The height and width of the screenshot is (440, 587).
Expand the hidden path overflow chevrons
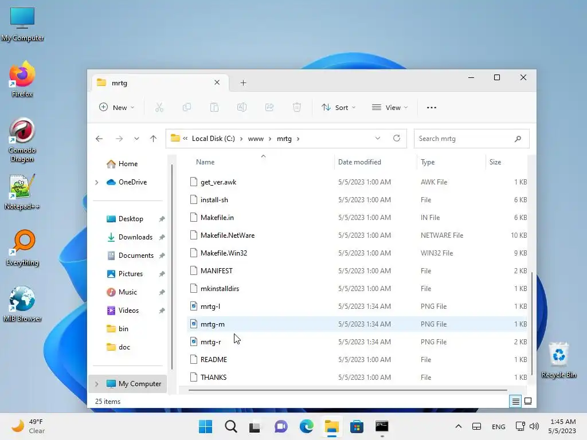185,139
